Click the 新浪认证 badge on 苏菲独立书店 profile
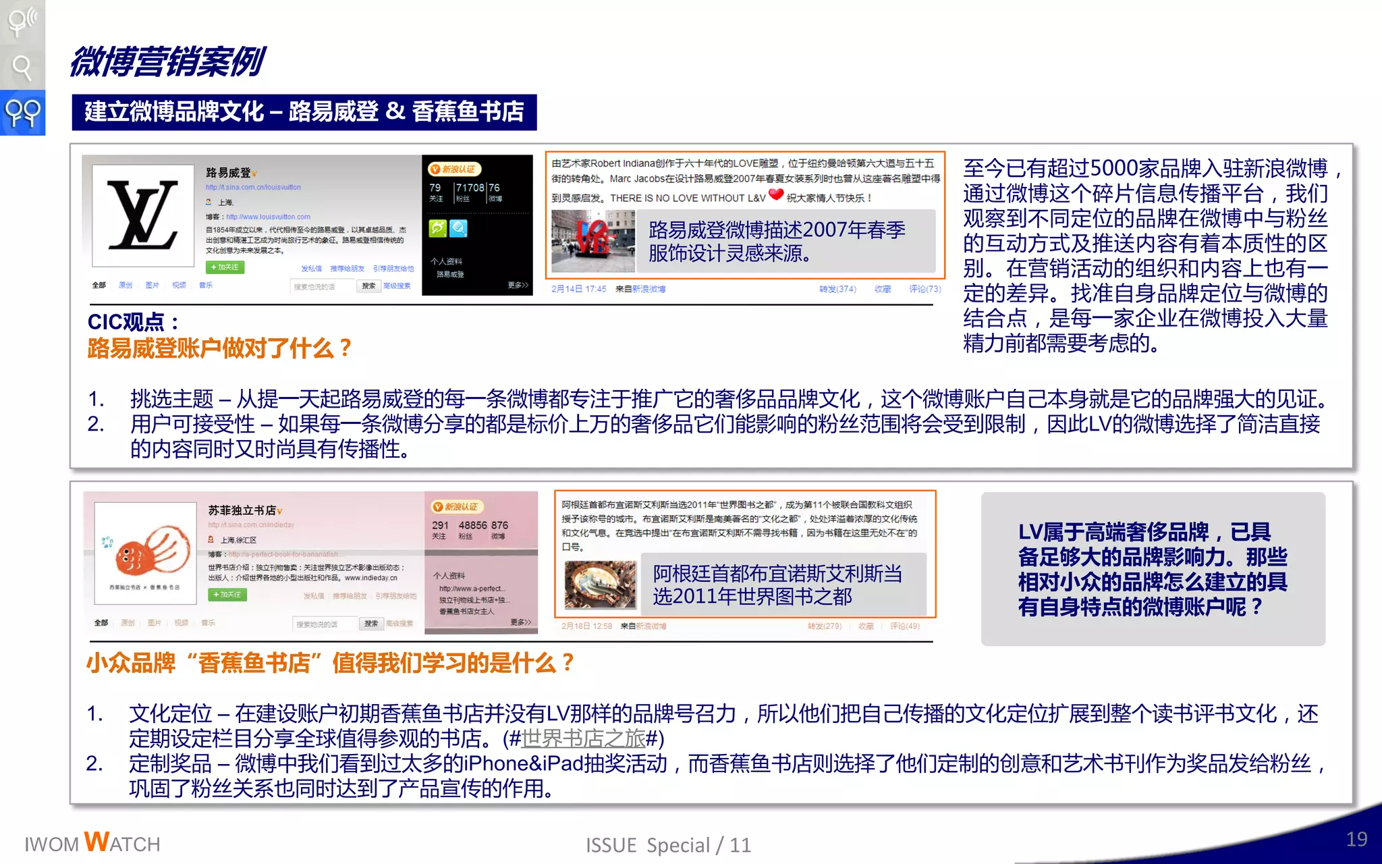Screen dimensions: 1382x864 [x=457, y=506]
